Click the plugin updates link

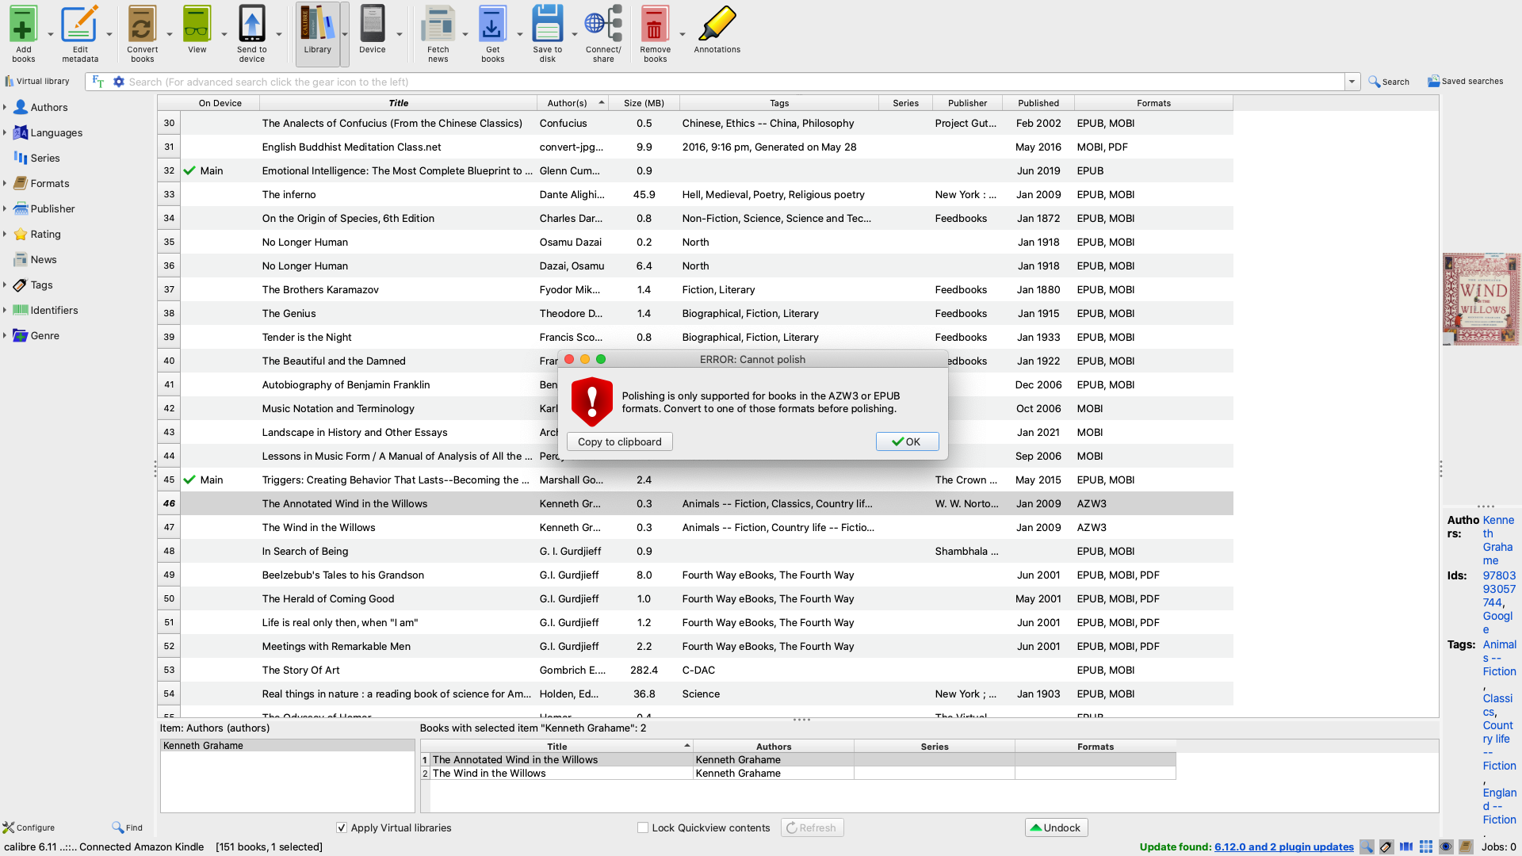click(1283, 847)
